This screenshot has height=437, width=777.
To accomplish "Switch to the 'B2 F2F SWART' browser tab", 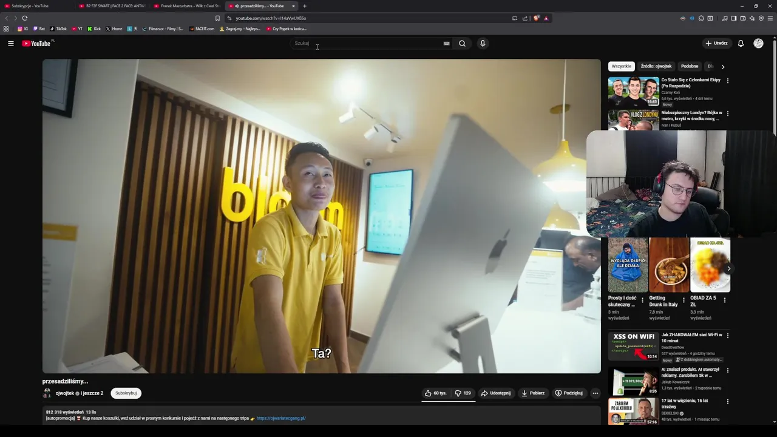I will pos(112,6).
